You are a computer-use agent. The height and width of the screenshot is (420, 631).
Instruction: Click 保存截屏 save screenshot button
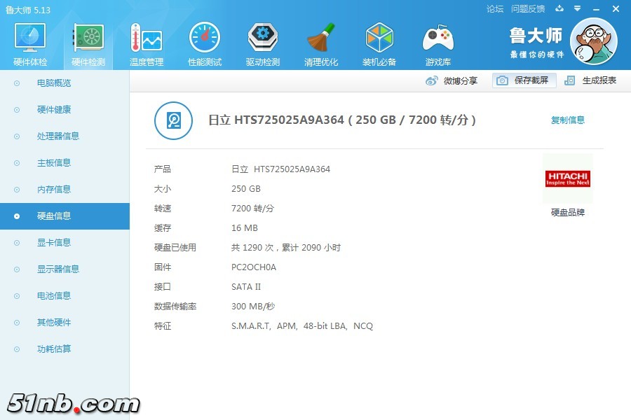(524, 80)
